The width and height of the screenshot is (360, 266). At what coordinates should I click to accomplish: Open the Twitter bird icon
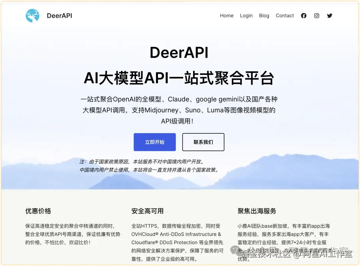[x=329, y=16]
